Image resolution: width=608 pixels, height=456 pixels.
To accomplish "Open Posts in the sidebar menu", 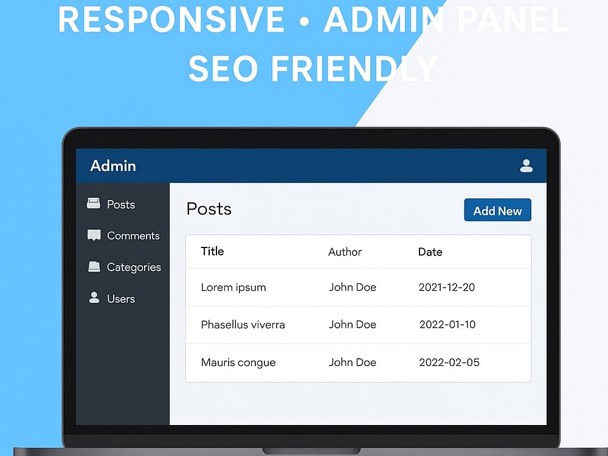I will (x=121, y=204).
